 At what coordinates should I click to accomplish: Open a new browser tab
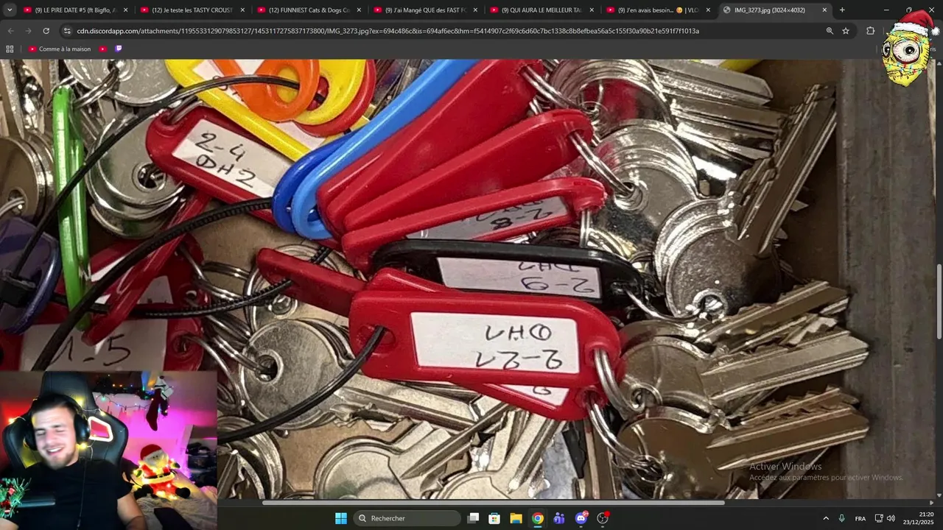pyautogui.click(x=842, y=10)
